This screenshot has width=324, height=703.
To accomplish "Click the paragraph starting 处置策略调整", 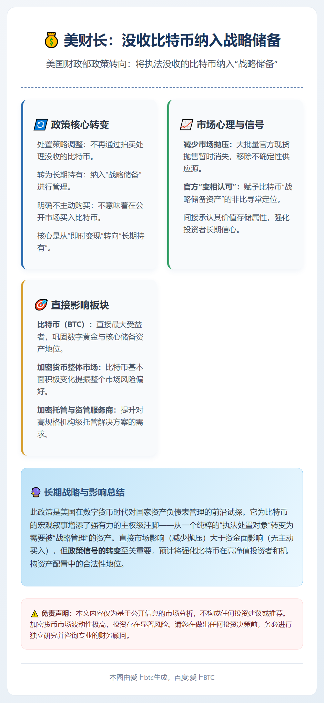I will [x=90, y=150].
